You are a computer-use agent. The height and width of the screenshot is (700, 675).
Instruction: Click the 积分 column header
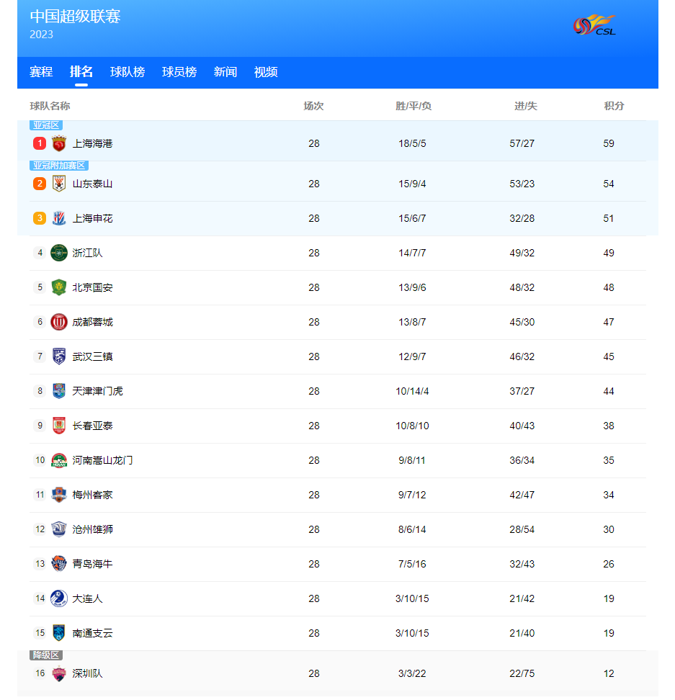[614, 106]
